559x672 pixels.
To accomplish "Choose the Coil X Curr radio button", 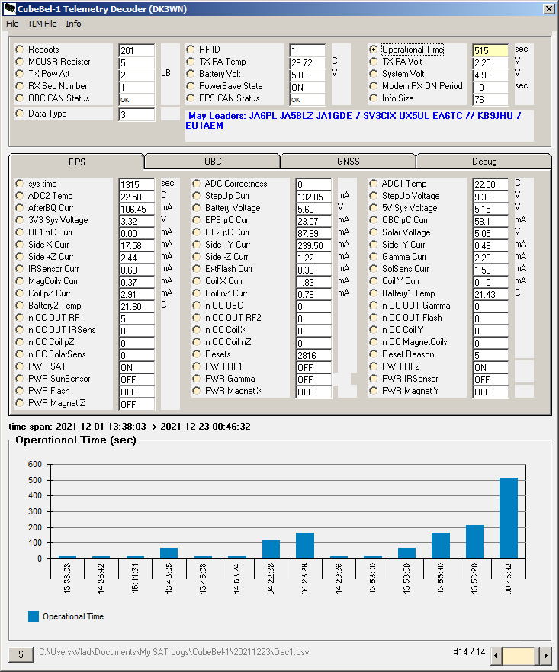I will point(197,281).
